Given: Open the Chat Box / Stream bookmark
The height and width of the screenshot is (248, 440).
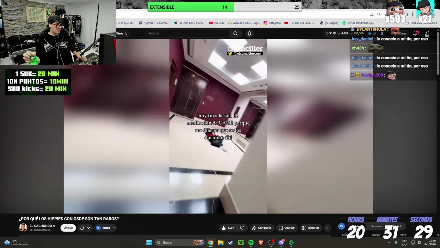Looking at the screenshot, I should (x=189, y=23).
